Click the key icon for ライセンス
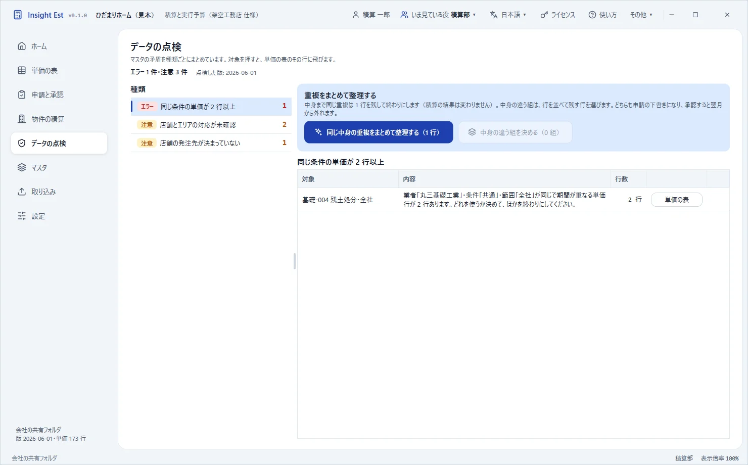This screenshot has width=748, height=465. pyautogui.click(x=544, y=15)
